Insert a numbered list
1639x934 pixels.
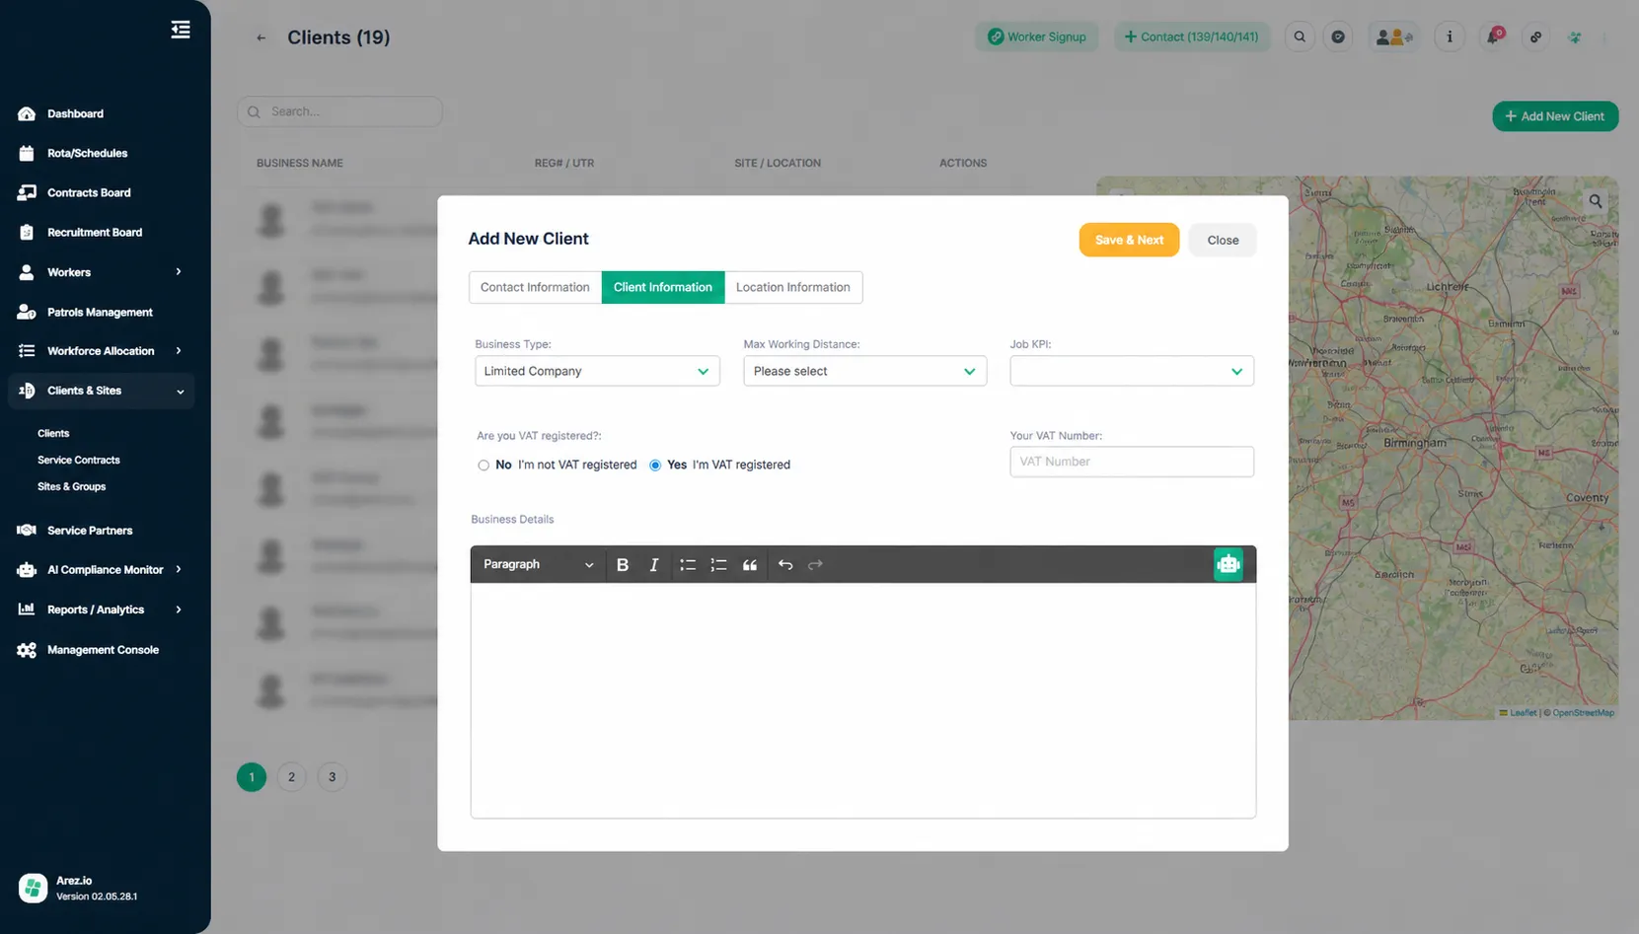click(x=718, y=565)
